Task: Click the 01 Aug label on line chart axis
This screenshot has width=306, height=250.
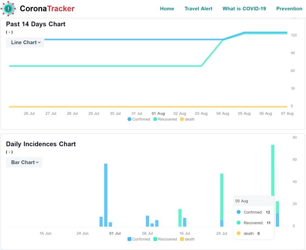Action: 158,114
